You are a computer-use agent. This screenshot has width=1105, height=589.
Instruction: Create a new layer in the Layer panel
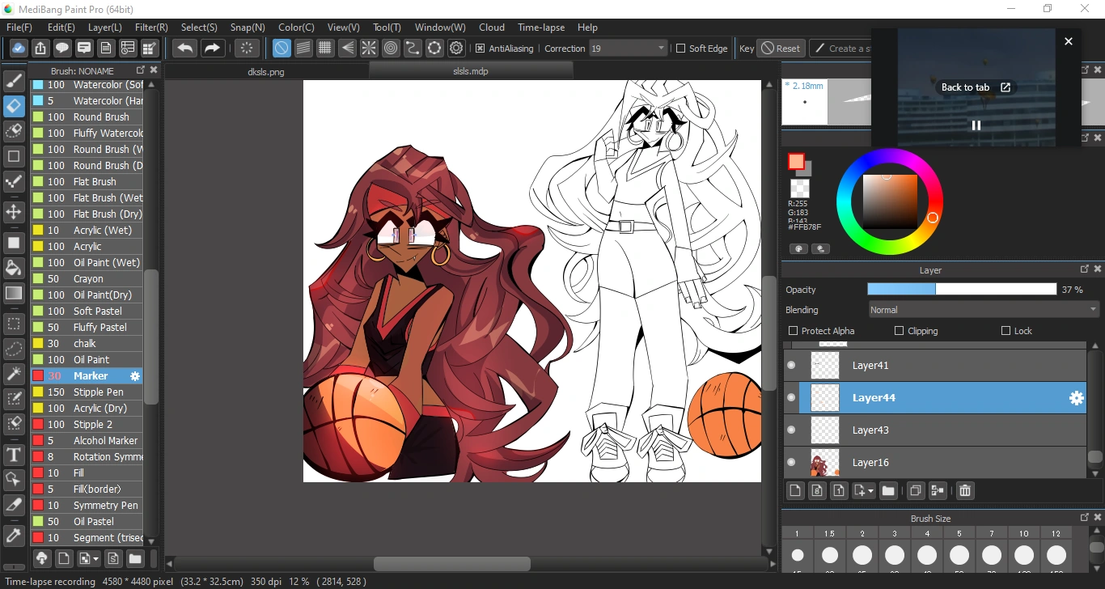pyautogui.click(x=795, y=490)
